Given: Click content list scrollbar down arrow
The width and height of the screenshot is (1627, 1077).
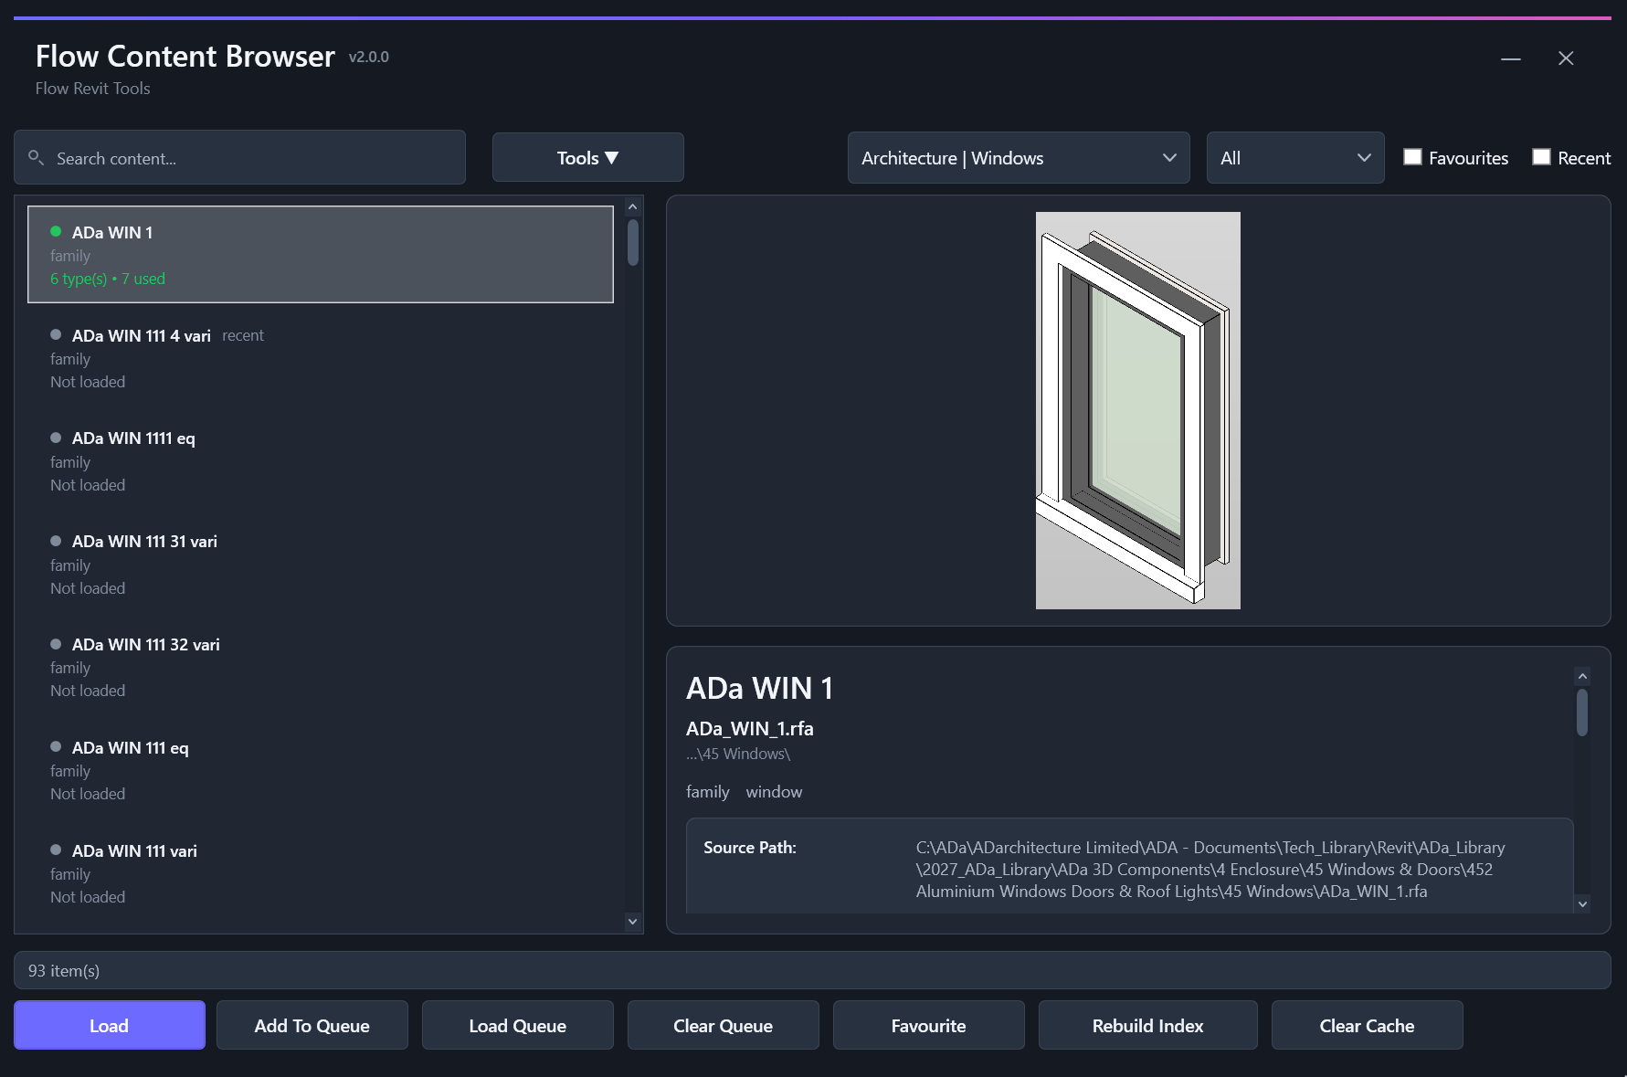Looking at the screenshot, I should (632, 922).
